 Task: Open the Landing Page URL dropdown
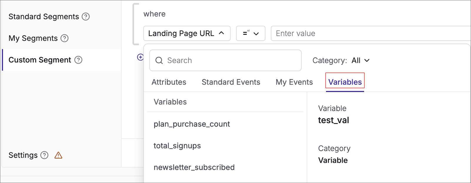click(x=187, y=33)
